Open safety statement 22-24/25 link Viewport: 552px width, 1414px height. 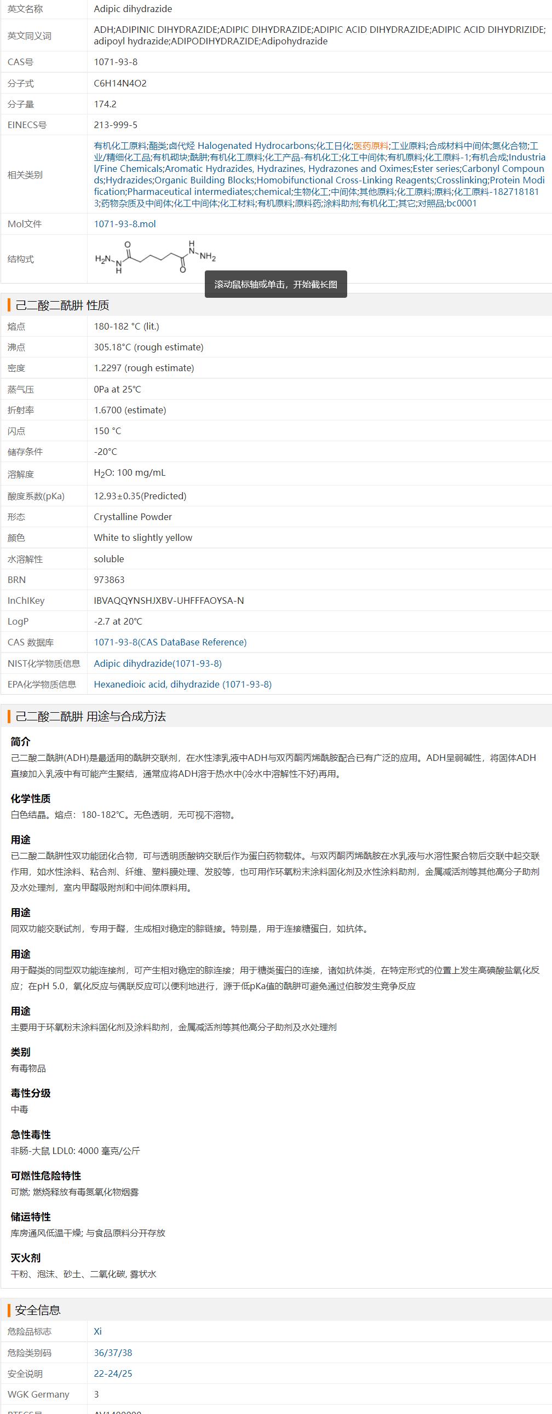pos(113,1373)
